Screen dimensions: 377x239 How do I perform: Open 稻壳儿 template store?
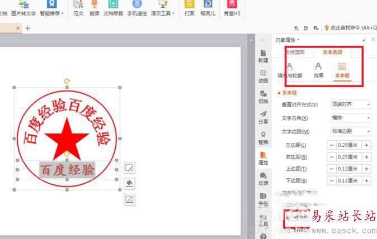pos(208,8)
